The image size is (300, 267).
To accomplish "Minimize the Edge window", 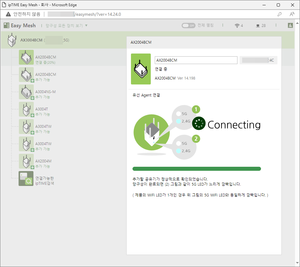I will pos(264,5).
